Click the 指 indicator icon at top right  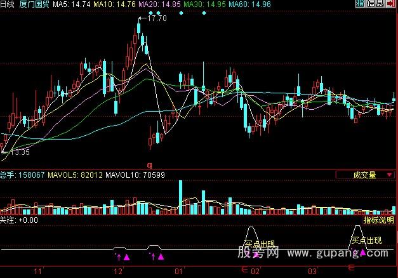click(360, 4)
